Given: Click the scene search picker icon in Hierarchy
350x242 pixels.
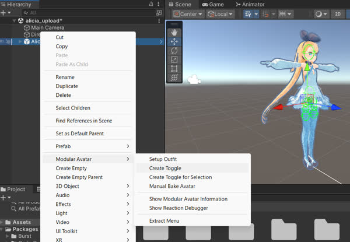Looking at the screenshot, I should click(159, 12).
